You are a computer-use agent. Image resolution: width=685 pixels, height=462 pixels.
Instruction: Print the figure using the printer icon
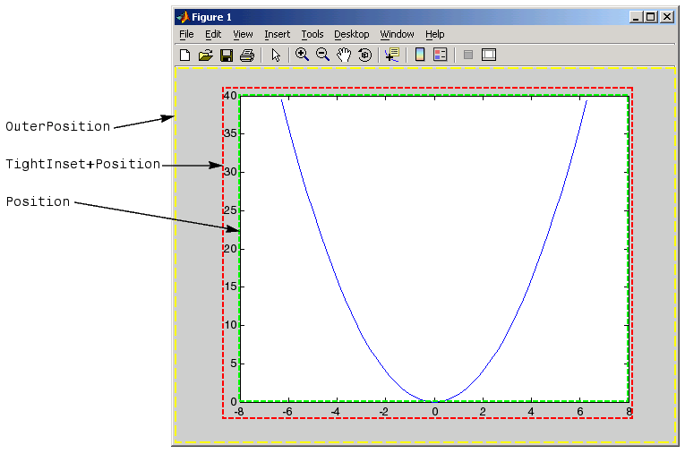click(x=247, y=56)
